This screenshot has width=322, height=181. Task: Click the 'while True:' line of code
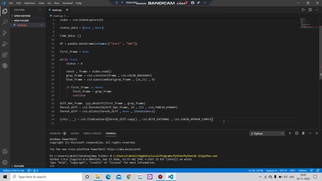[x=68, y=59]
